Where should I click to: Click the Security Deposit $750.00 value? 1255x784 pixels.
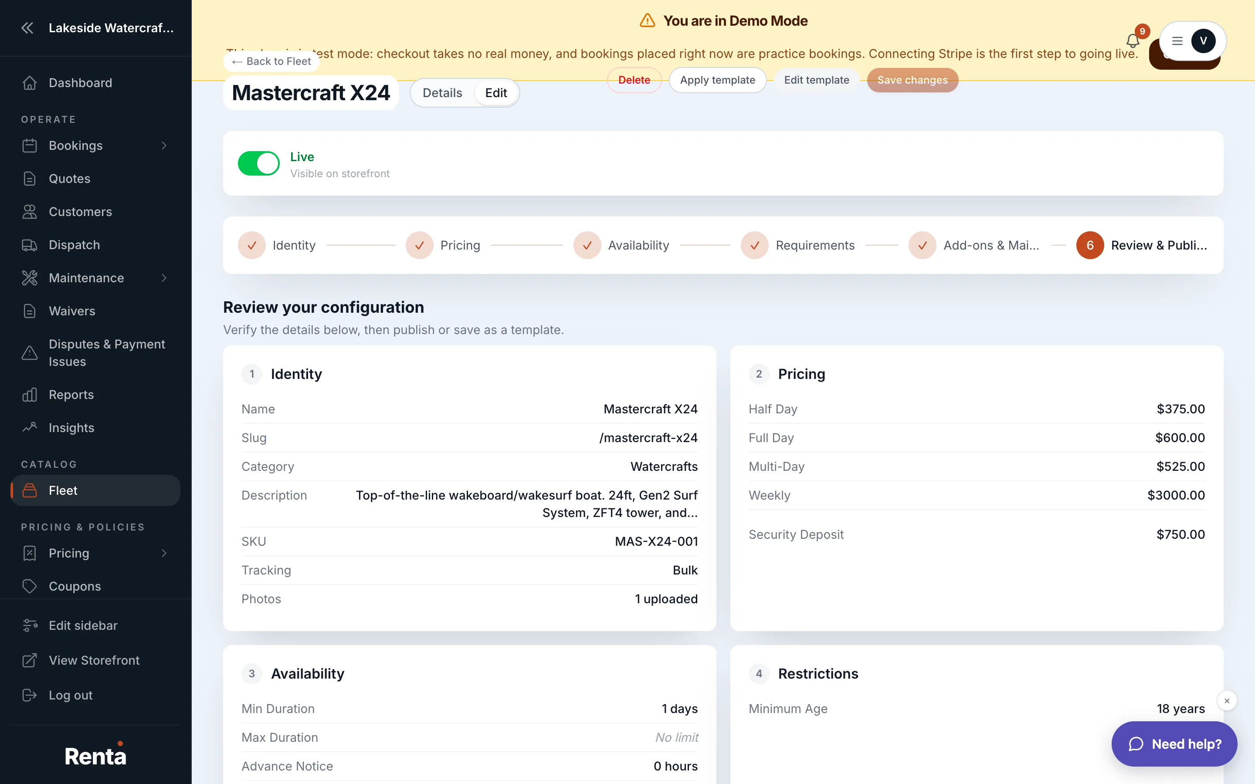pyautogui.click(x=1180, y=534)
